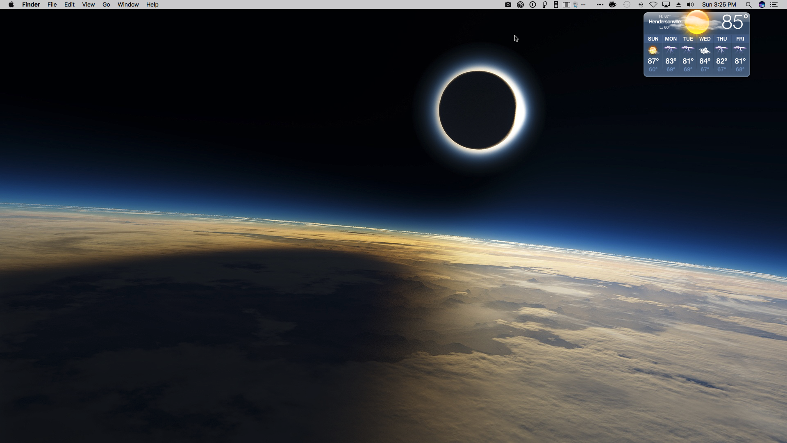Click Sunday's 60° low temperature
The image size is (787, 443).
click(653, 70)
